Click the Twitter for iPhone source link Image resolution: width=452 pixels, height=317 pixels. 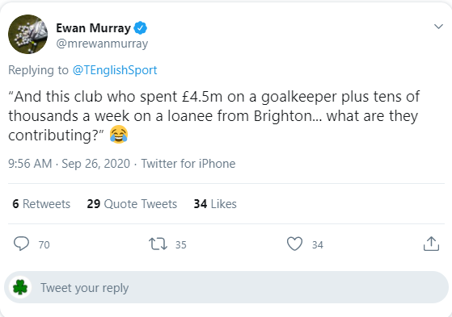point(188,164)
